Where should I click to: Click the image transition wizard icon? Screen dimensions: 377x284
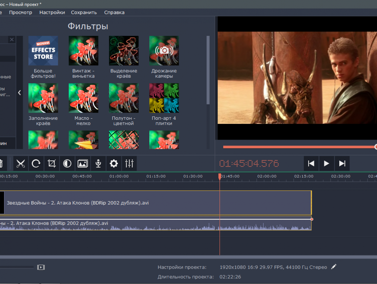click(83, 164)
